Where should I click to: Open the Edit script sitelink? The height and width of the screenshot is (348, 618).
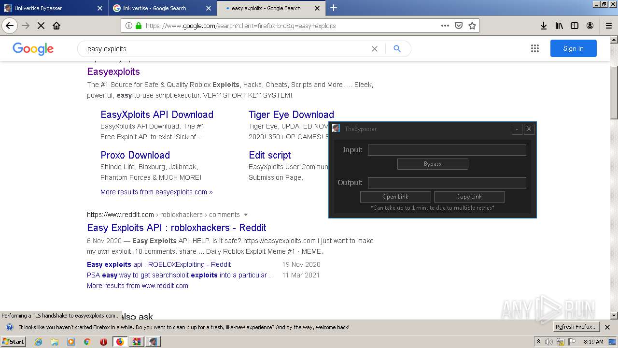pos(269,155)
